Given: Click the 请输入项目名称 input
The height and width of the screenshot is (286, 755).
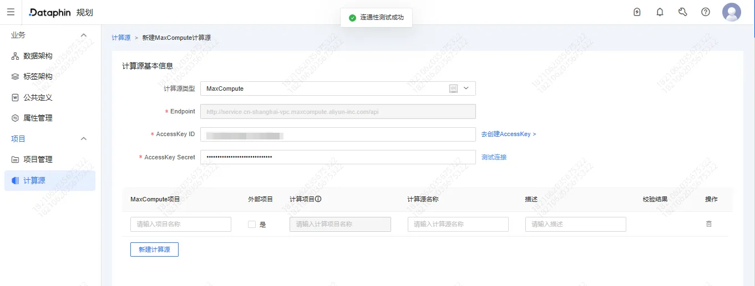Looking at the screenshot, I should coord(181,224).
